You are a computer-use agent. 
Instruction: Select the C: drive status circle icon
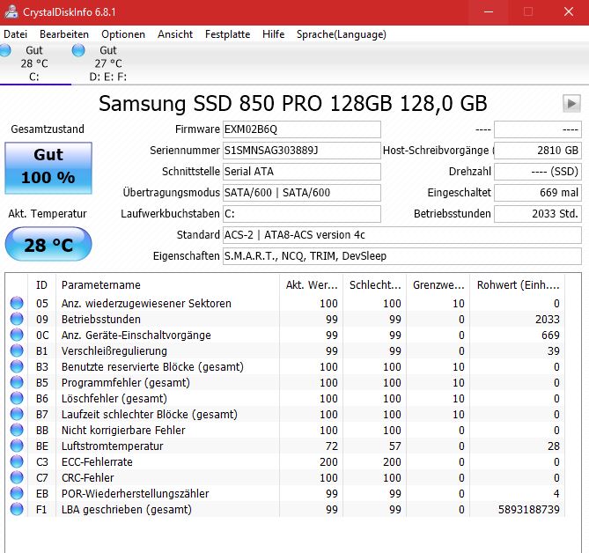coord(4,50)
